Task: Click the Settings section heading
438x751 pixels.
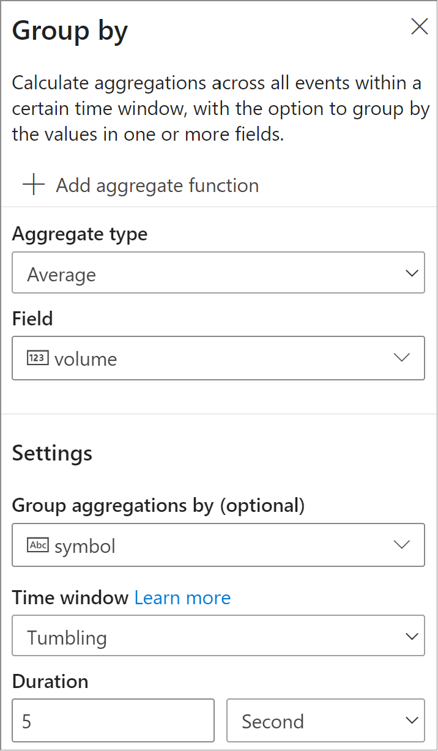Action: pyautogui.click(x=53, y=453)
